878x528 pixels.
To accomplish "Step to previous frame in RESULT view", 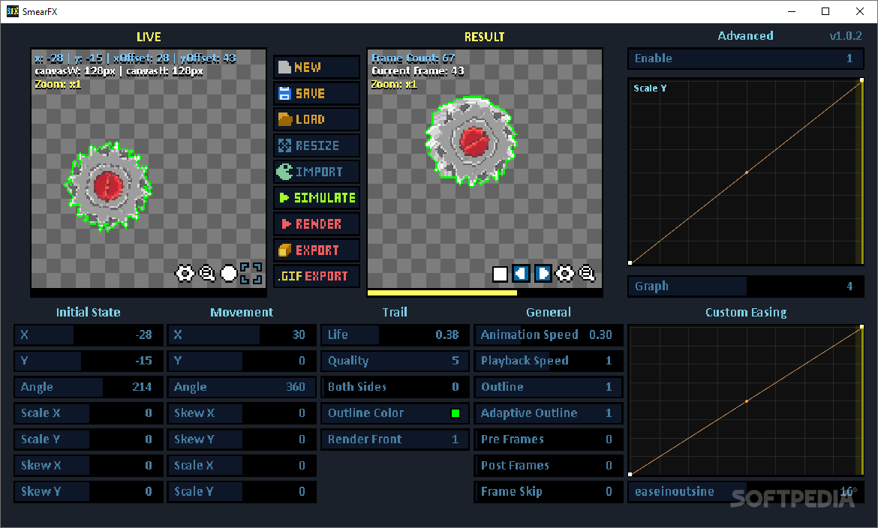I will 522,273.
